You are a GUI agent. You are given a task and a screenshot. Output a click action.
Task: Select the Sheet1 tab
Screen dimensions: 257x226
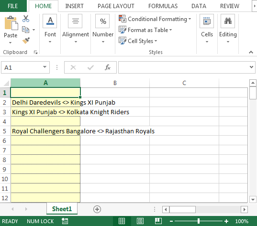pos(62,209)
